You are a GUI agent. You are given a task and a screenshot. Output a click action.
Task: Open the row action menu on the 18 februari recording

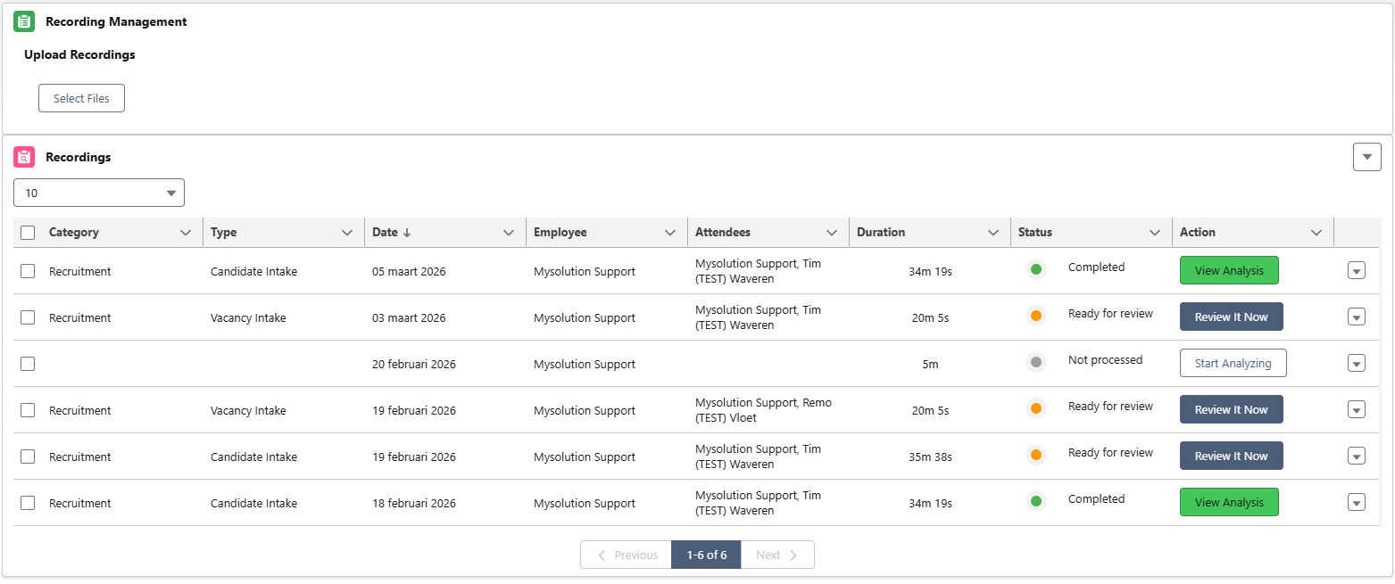point(1357,502)
